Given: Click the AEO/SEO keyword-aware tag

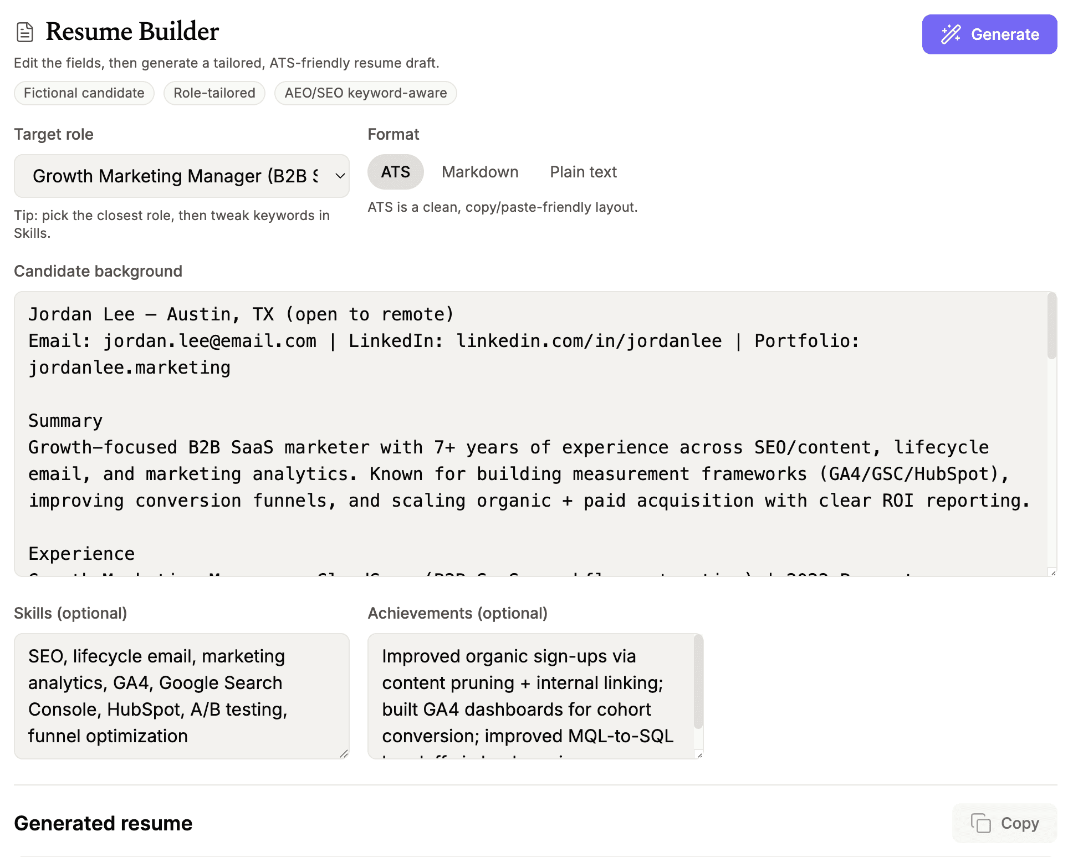Looking at the screenshot, I should (x=365, y=93).
